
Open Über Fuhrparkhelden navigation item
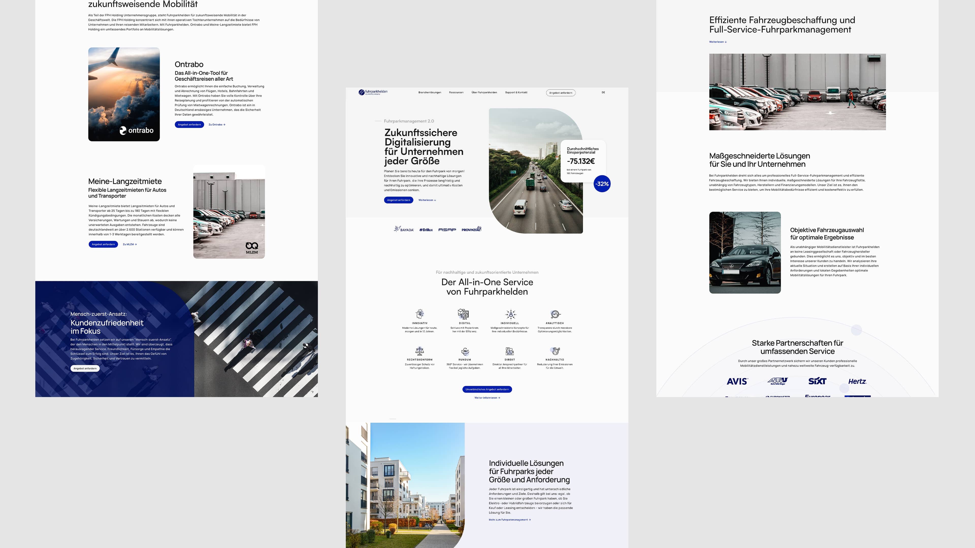point(484,92)
